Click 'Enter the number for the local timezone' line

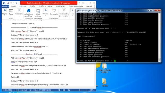(x=29, y=47)
